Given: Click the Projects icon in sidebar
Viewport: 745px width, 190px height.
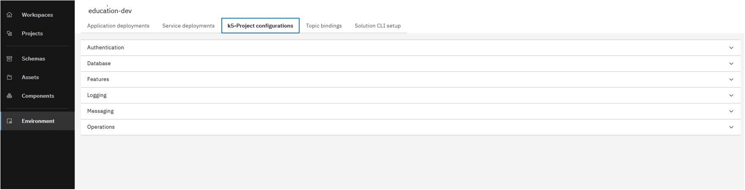Looking at the screenshot, I should (9, 33).
